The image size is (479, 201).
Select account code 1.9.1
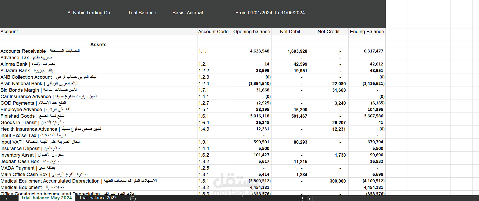pos(214,142)
